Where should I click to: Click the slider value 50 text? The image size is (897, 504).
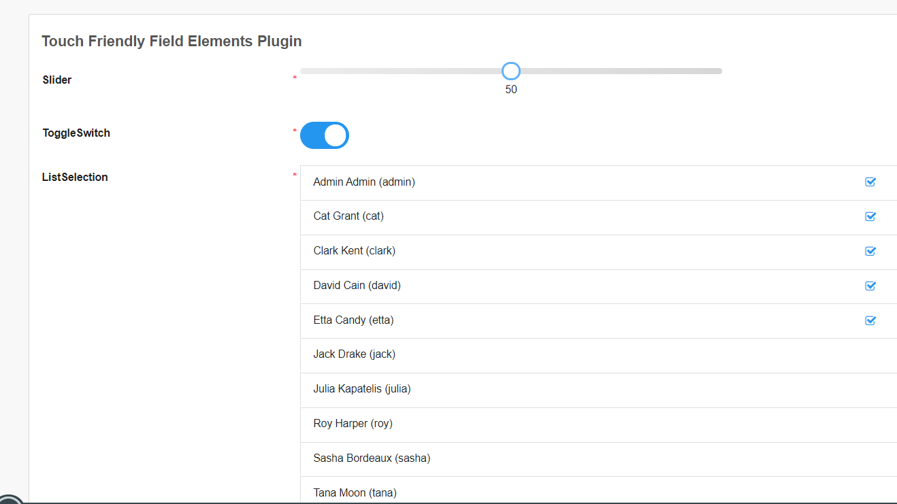[511, 89]
